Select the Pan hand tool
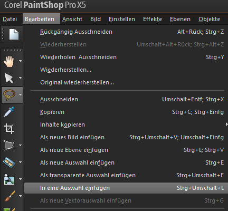Image resolution: width=228 pixels, height=211 pixels. [9, 61]
